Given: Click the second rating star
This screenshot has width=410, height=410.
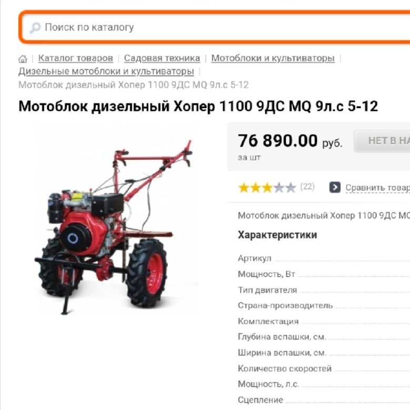Looking at the screenshot, I should 255,188.
